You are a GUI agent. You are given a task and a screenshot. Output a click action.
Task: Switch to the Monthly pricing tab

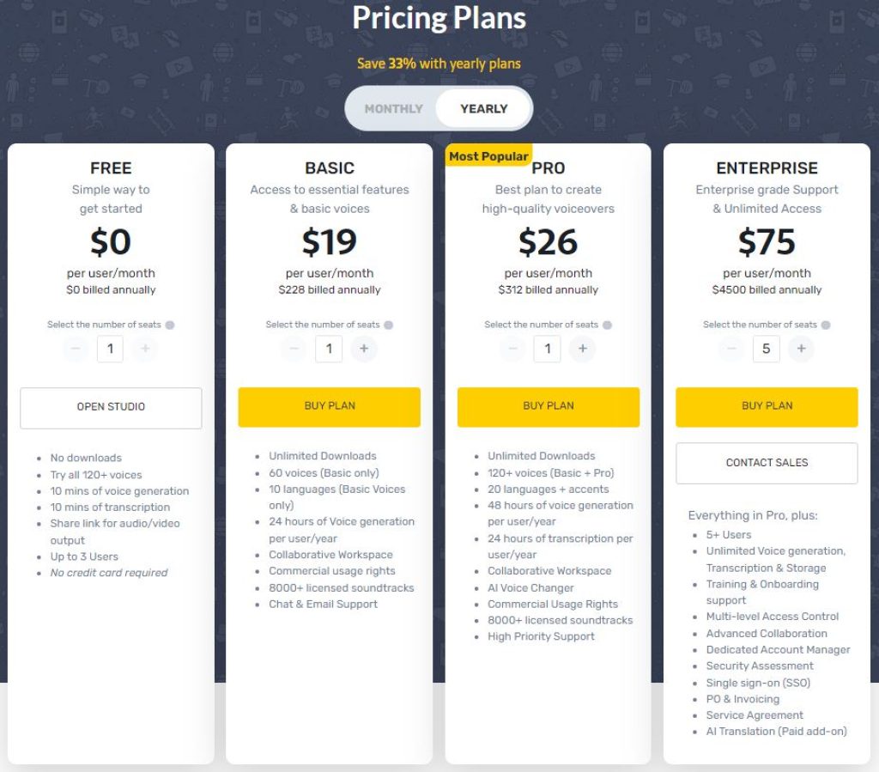(x=394, y=109)
